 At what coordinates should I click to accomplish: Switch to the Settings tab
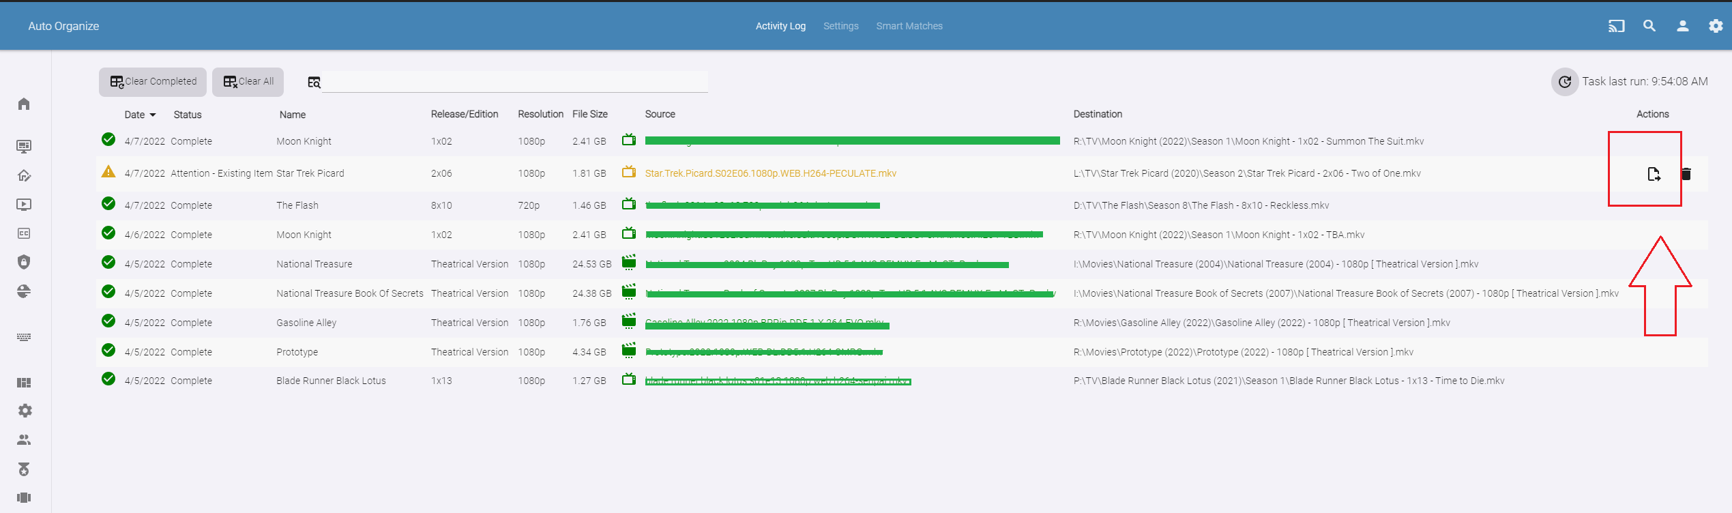[840, 26]
